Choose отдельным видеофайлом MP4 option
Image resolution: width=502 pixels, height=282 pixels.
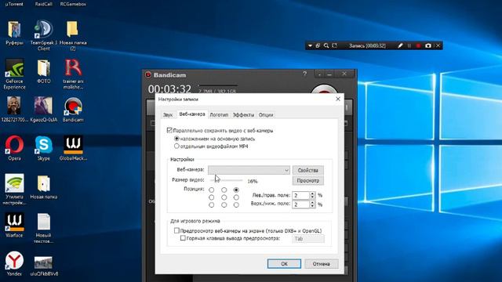click(x=176, y=146)
